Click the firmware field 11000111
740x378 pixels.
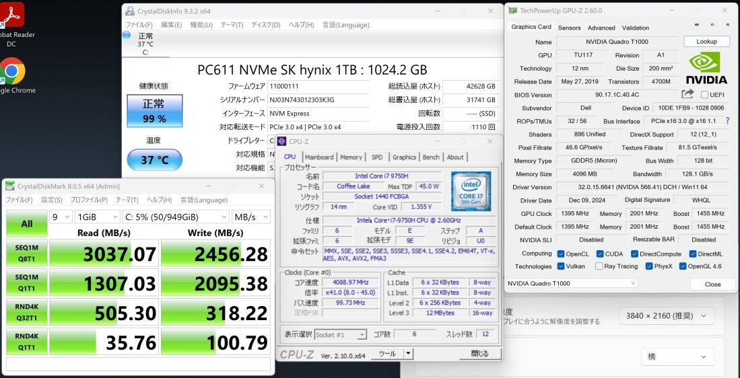[x=318, y=86]
